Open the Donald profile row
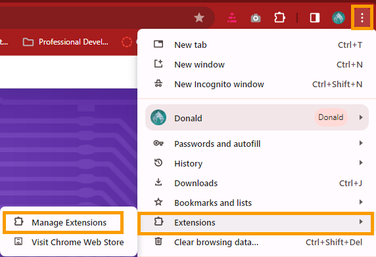 (257, 117)
